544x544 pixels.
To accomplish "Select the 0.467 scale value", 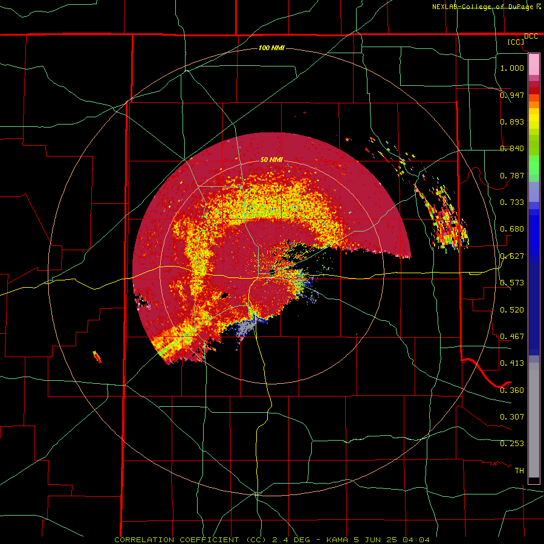I will tap(512, 336).
